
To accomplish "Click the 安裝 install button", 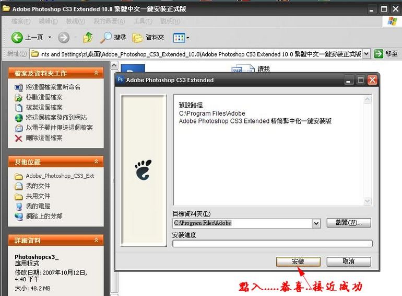I will click(x=298, y=261).
